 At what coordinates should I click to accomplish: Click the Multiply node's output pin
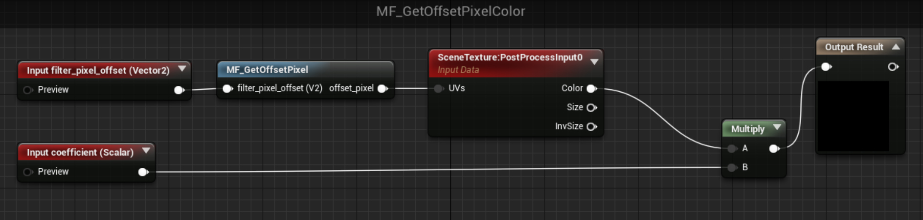tap(774, 148)
